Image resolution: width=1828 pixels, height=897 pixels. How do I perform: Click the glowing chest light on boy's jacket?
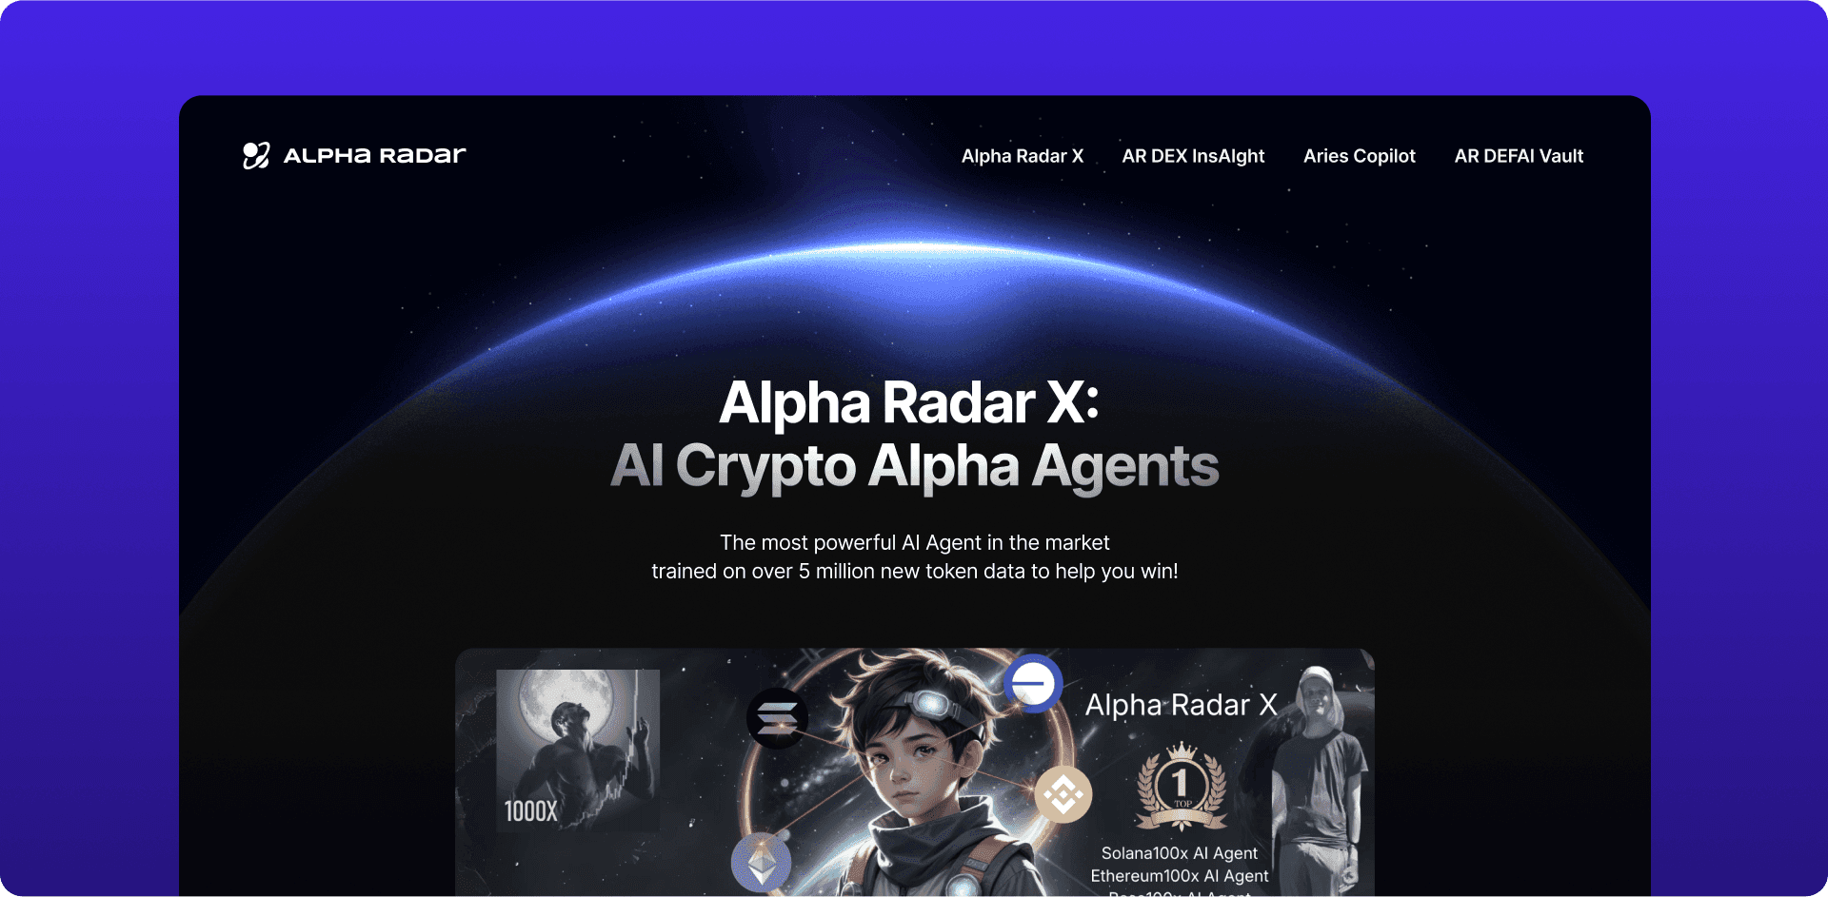(x=962, y=885)
